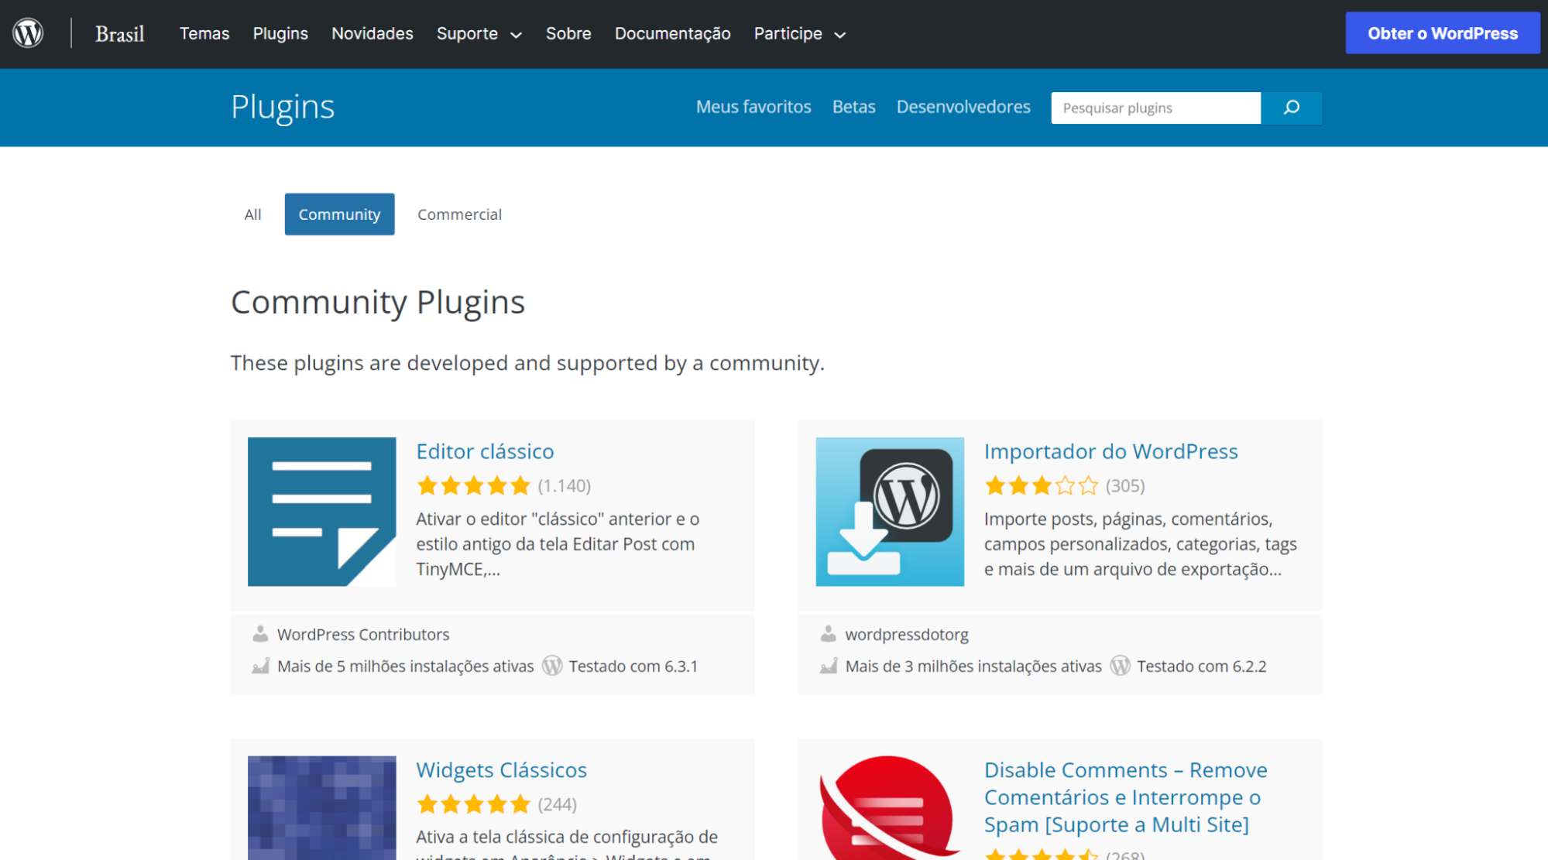Click Importador do WordPress description text
1548x860 pixels.
click(1141, 544)
